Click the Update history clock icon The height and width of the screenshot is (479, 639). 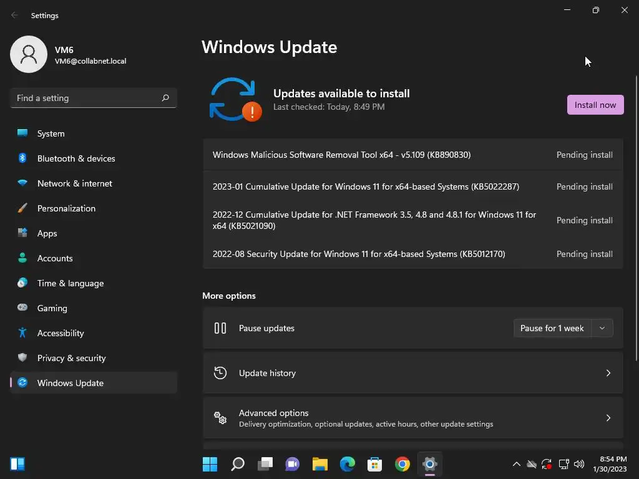click(x=220, y=373)
